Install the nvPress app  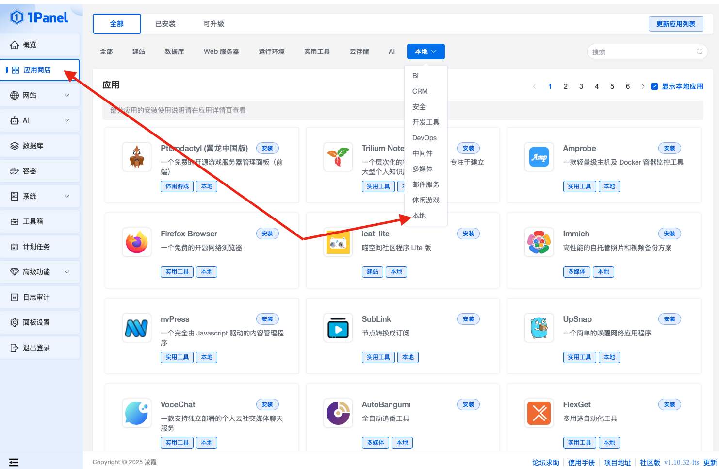267,319
